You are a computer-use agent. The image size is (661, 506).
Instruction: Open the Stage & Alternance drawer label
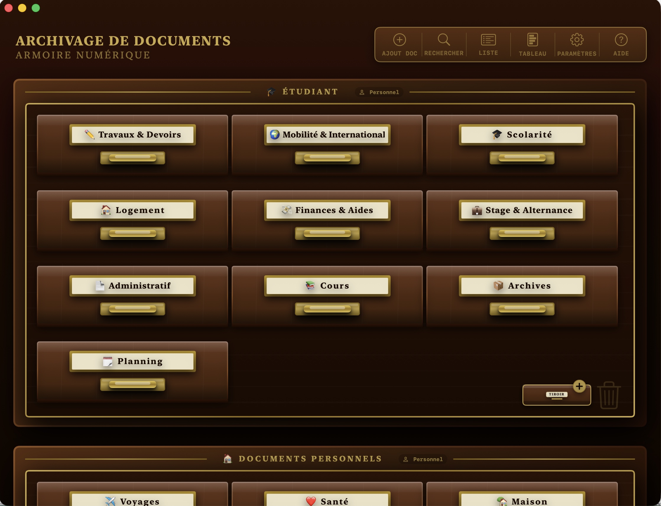pos(522,210)
